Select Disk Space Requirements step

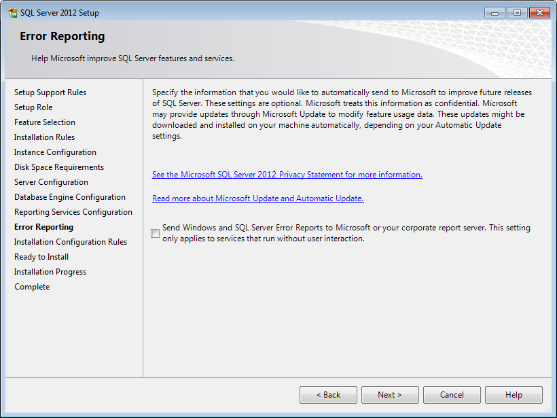click(x=59, y=167)
